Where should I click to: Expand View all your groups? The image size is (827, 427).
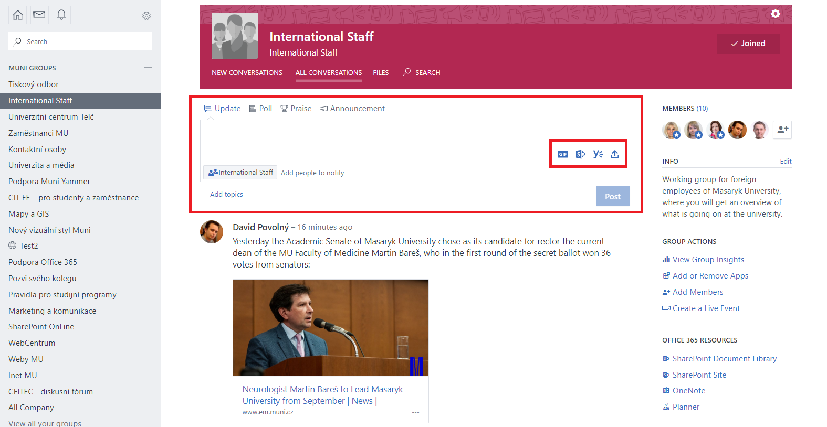(x=45, y=423)
